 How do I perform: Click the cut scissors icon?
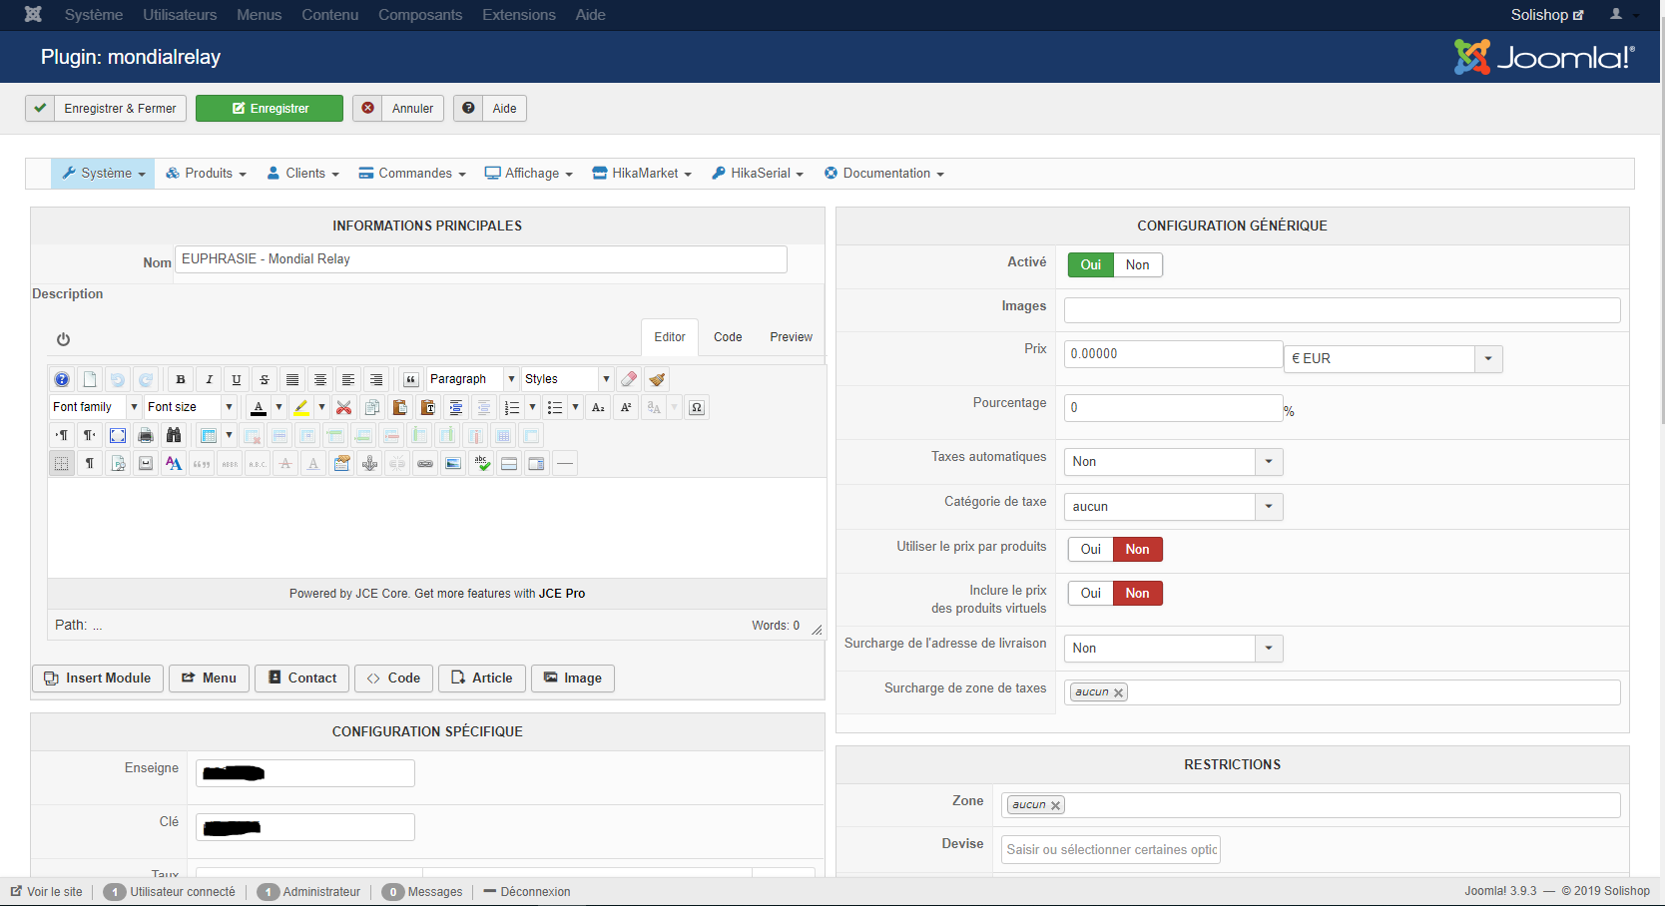click(x=343, y=407)
